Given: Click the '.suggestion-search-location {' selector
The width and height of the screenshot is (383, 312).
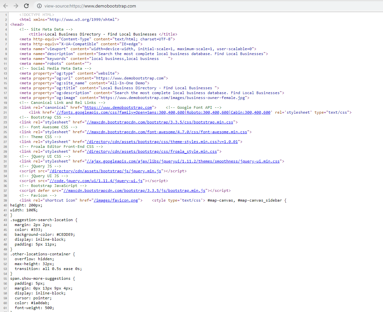Looking at the screenshot, I should [44, 220].
